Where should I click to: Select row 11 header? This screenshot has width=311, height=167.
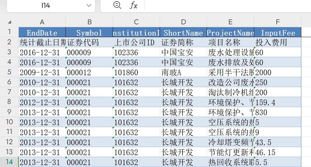(x=9, y=132)
